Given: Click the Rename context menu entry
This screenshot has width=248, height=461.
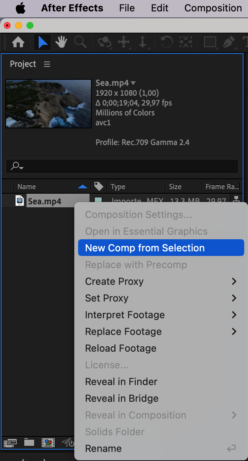Looking at the screenshot, I should click(x=104, y=448).
